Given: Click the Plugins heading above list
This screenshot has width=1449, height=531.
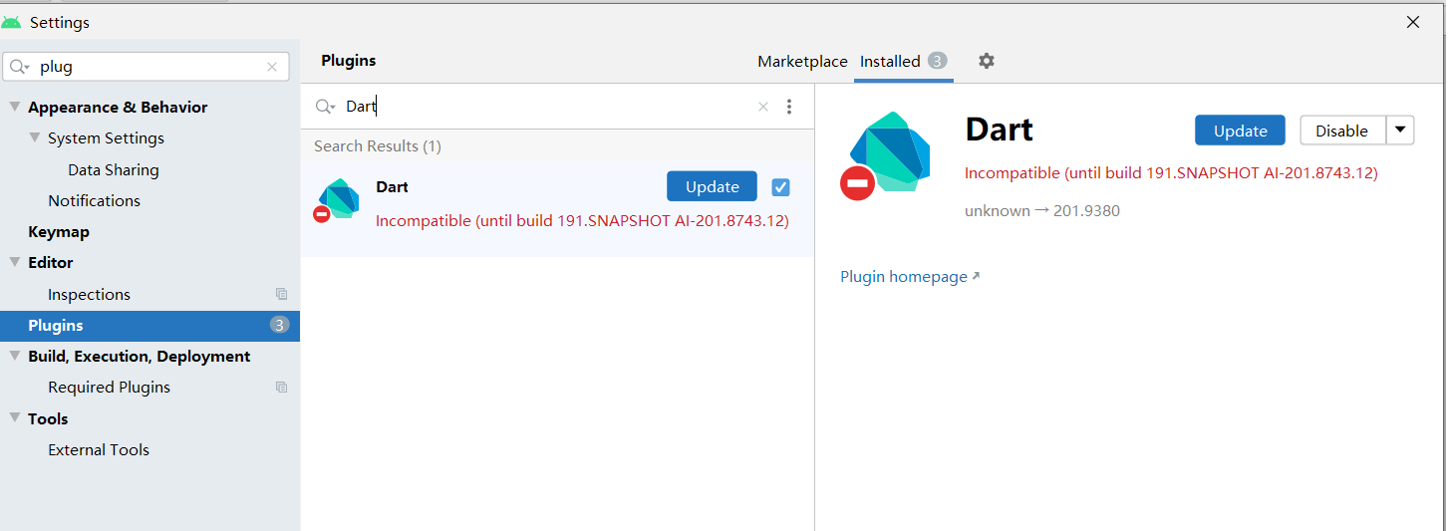Looking at the screenshot, I should [348, 60].
